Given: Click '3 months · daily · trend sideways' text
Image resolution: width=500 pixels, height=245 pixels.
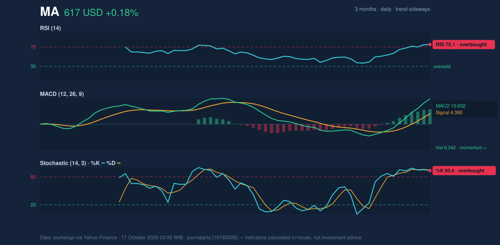Looking at the screenshot, I should (392, 9).
